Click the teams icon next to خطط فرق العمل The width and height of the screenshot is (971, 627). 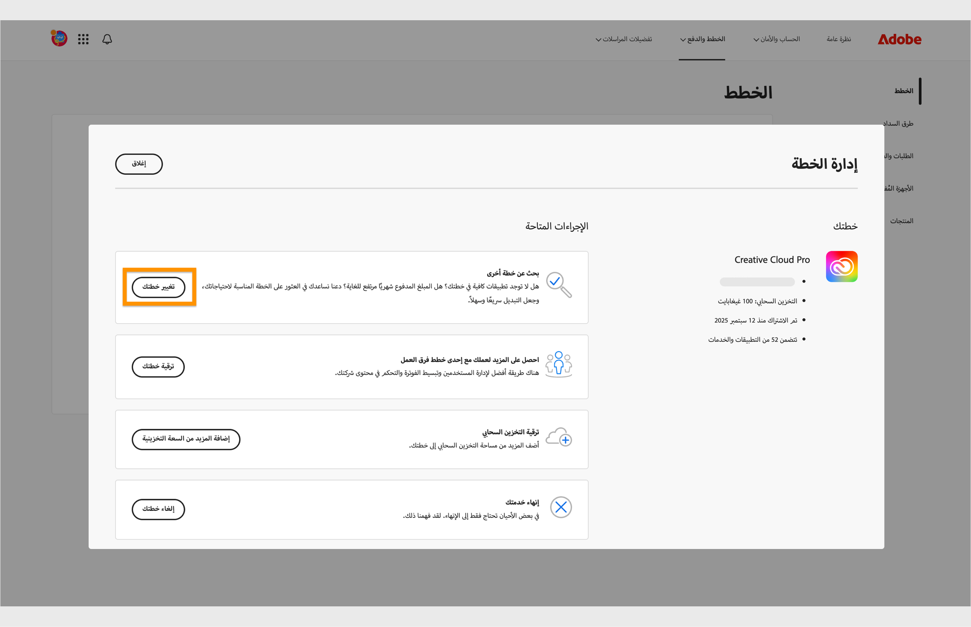click(558, 364)
